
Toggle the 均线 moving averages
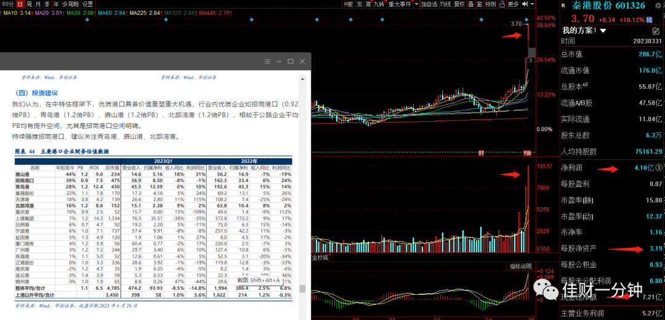445,4
